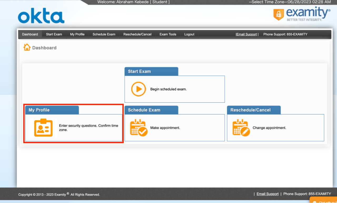Click the My Profile ID badge icon
Image resolution: width=337 pixels, height=203 pixels.
click(43, 128)
